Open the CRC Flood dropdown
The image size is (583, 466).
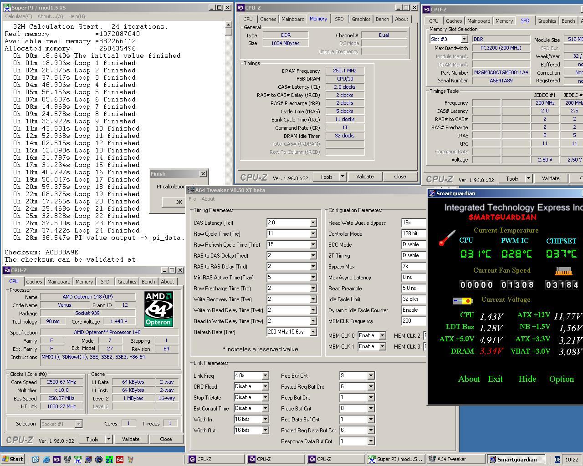[265, 387]
